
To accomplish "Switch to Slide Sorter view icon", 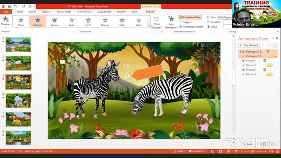I will [220, 151].
